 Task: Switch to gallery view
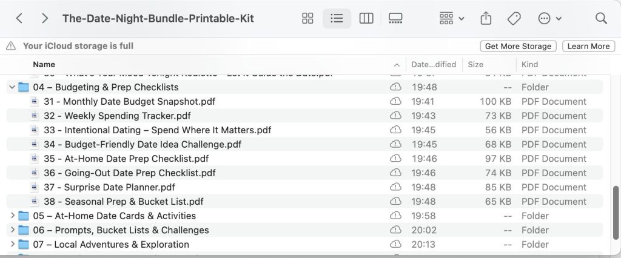[x=395, y=18]
